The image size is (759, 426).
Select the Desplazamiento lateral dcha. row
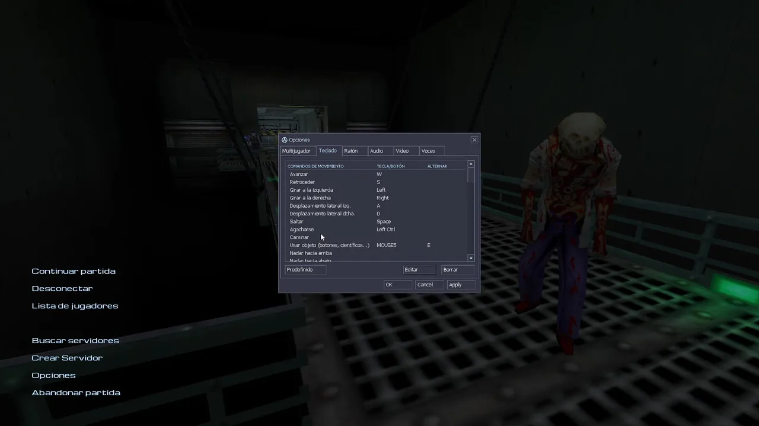pyautogui.click(x=377, y=214)
